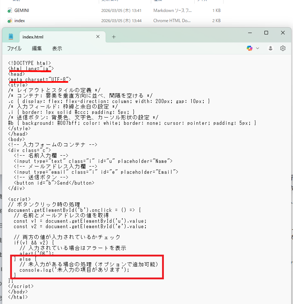Click the const v2 line
Image resolution: width=293 pixels, height=304 pixels.
(80, 226)
